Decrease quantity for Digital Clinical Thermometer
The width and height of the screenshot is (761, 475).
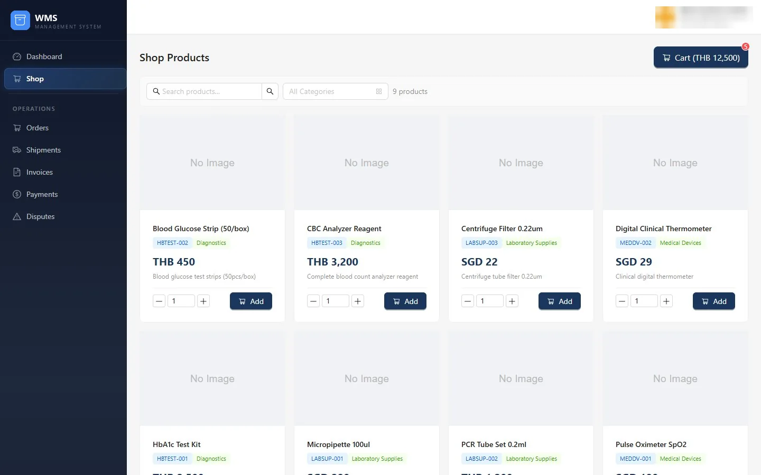point(622,301)
